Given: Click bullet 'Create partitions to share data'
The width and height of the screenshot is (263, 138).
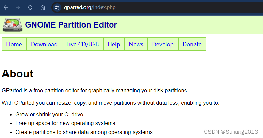Looking at the screenshot, I should [84, 132].
